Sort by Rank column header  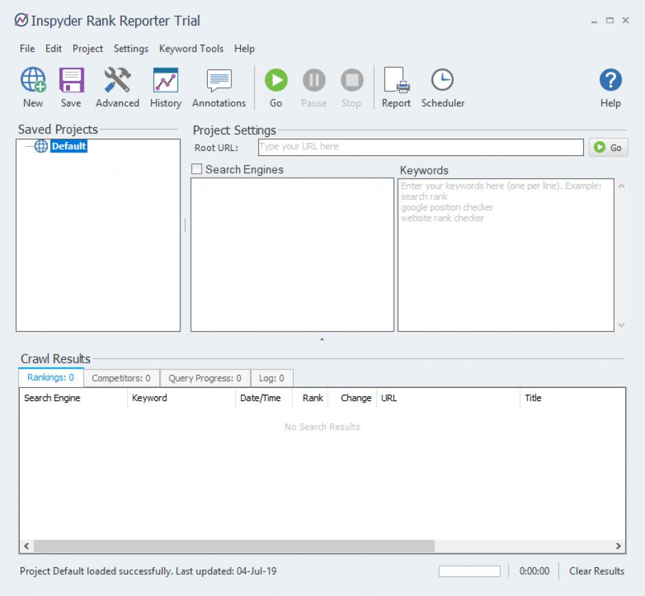point(310,398)
